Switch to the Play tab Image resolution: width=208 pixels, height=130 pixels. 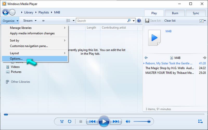pos(154,13)
